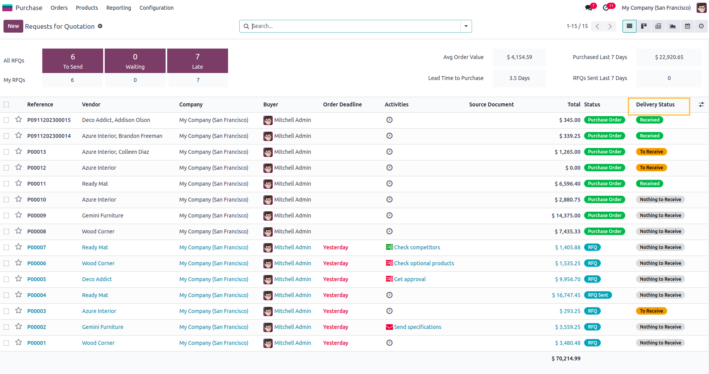Image resolution: width=709 pixels, height=374 pixels.
Task: Open the optional columns selector
Action: point(701,104)
